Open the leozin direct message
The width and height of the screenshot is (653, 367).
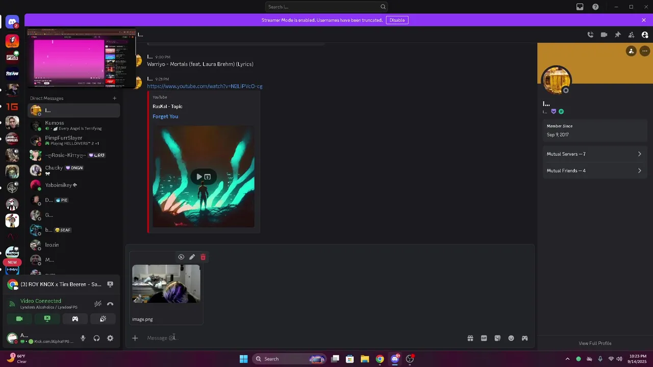[74, 245]
